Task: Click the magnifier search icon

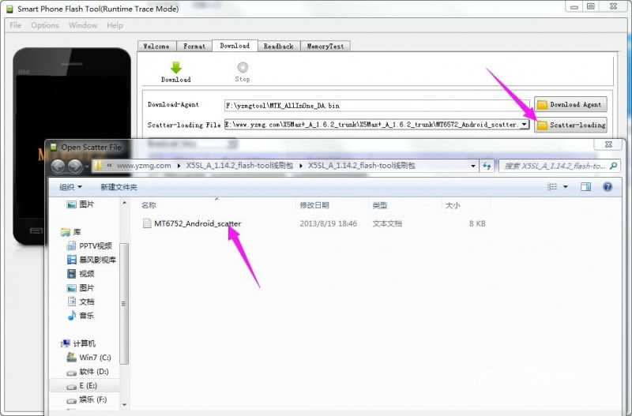Action: coord(614,166)
